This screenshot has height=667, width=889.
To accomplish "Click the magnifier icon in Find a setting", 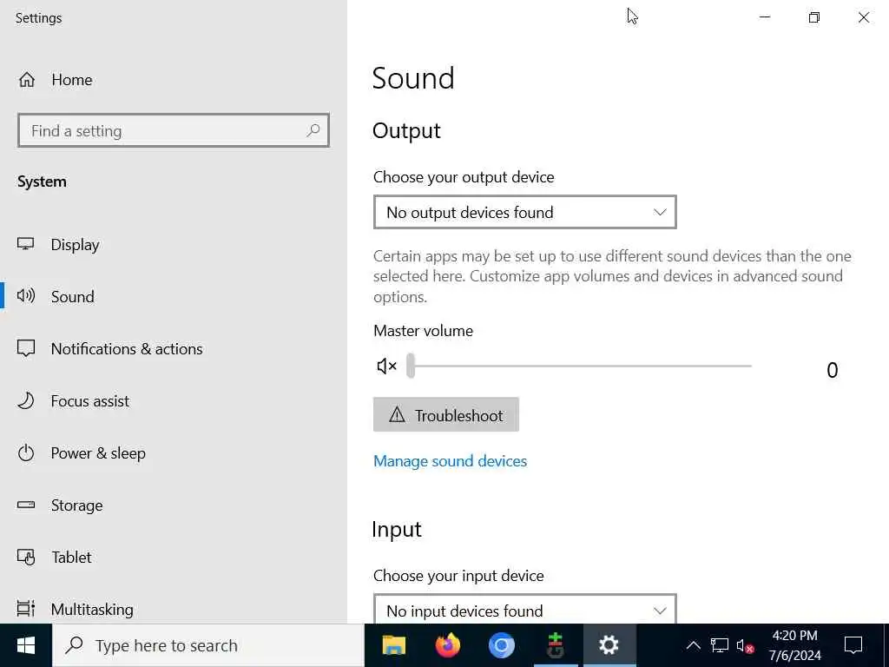I will click(313, 130).
